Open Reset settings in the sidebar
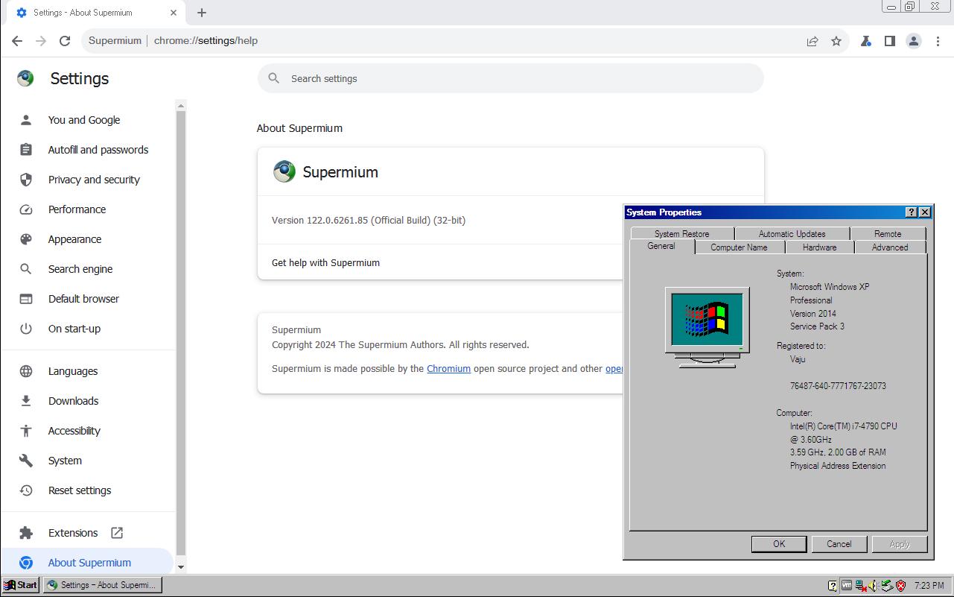This screenshot has width=954, height=597. (x=88, y=490)
